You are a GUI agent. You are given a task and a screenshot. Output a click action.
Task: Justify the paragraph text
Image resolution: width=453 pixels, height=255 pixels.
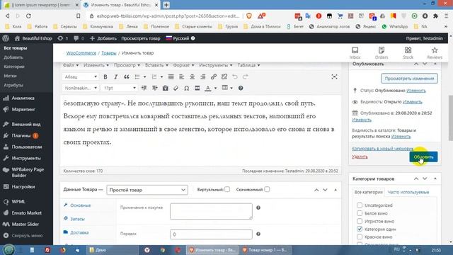click(171, 76)
